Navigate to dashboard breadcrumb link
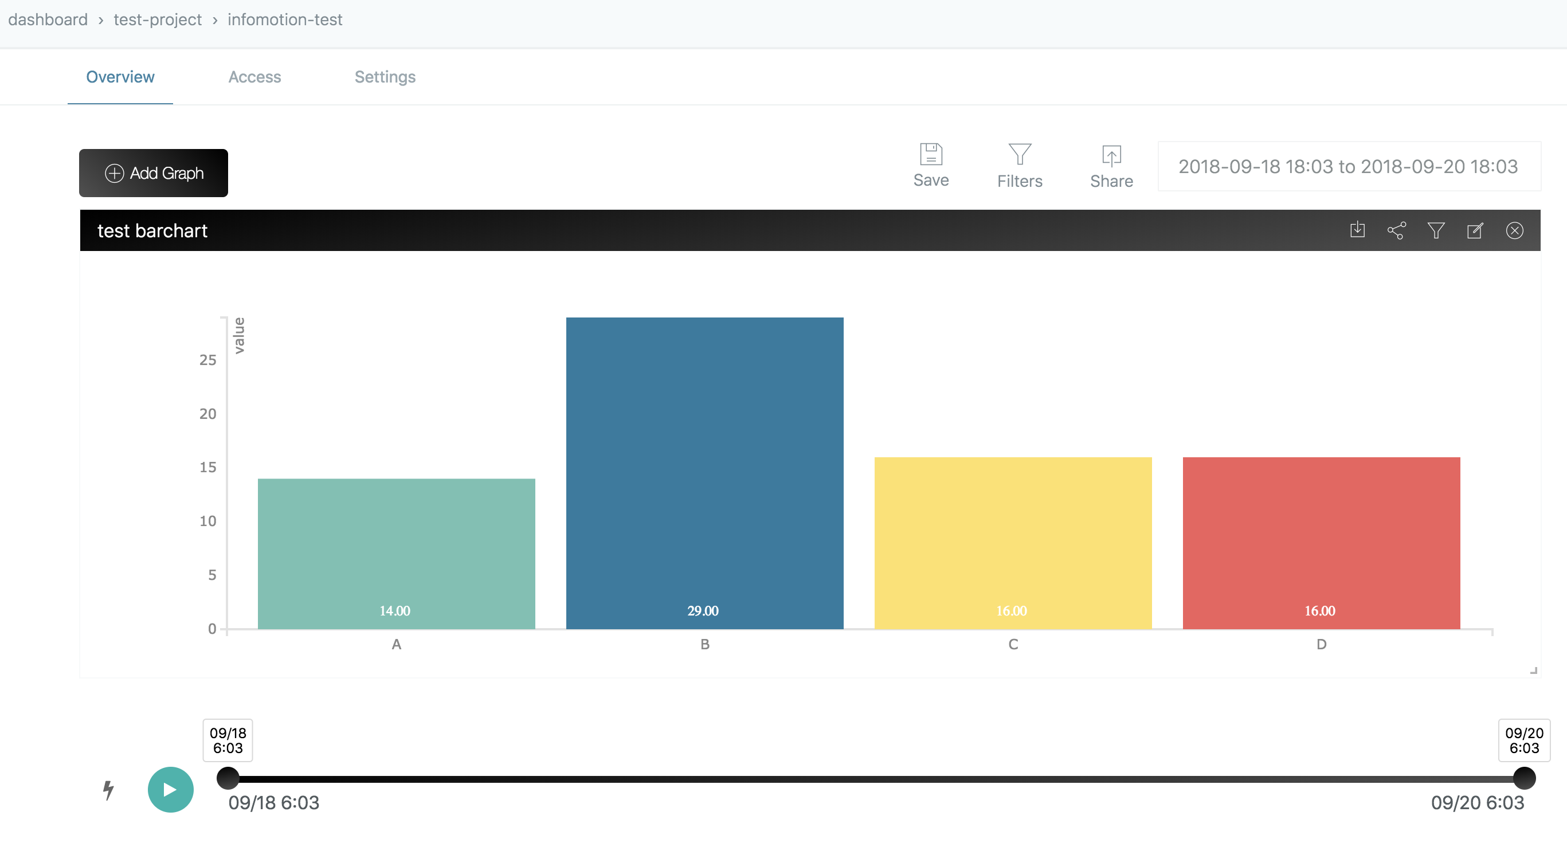Viewport: 1567px width, 847px height. [x=48, y=19]
